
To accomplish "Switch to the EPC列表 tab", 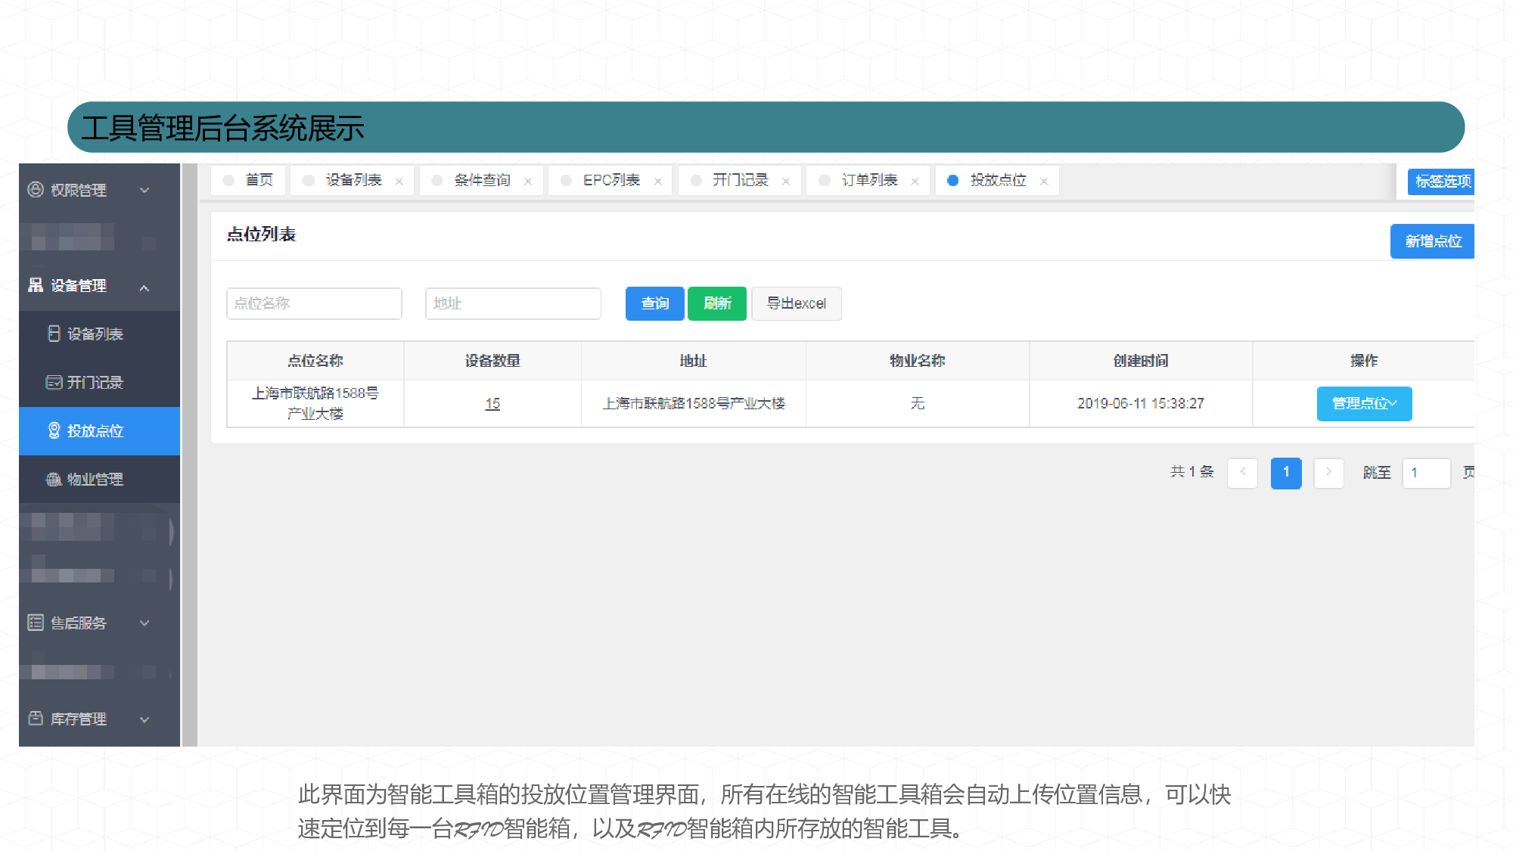I will [x=610, y=180].
